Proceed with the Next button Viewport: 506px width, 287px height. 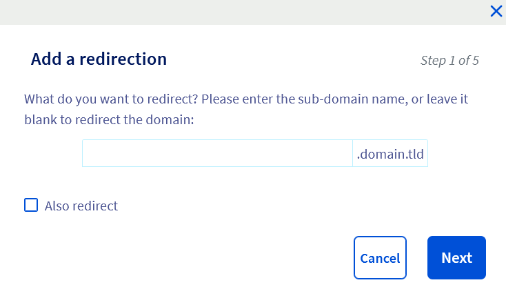click(x=456, y=258)
